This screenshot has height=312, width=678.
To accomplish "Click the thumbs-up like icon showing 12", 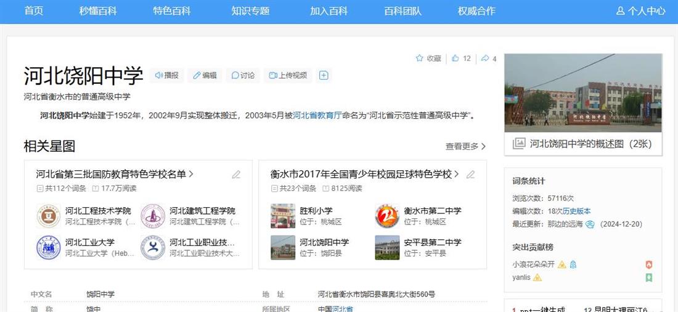I will click(x=455, y=58).
